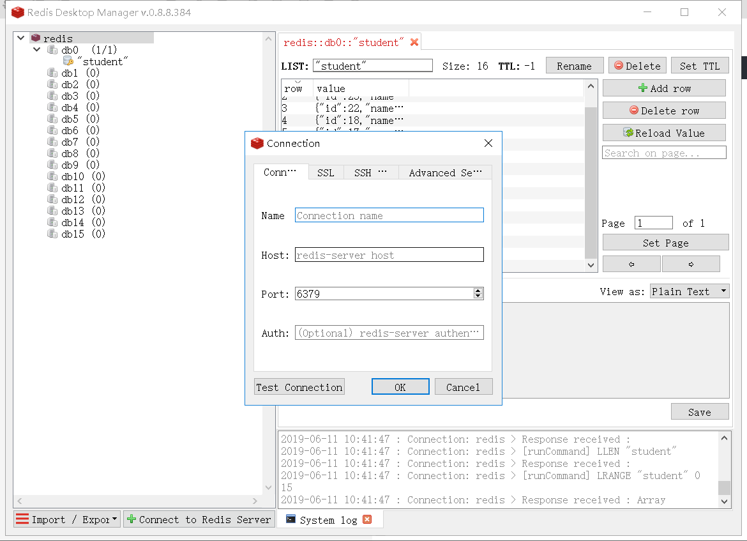This screenshot has width=747, height=541.
Task: Close the Connection dialog with X
Action: tap(488, 143)
